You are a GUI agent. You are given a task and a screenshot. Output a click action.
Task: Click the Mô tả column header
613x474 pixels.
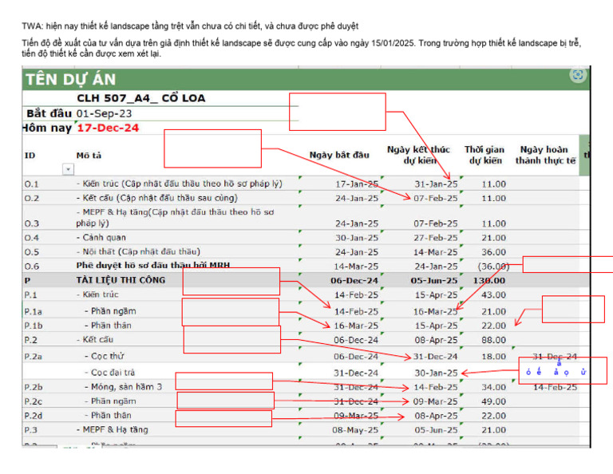click(x=89, y=156)
